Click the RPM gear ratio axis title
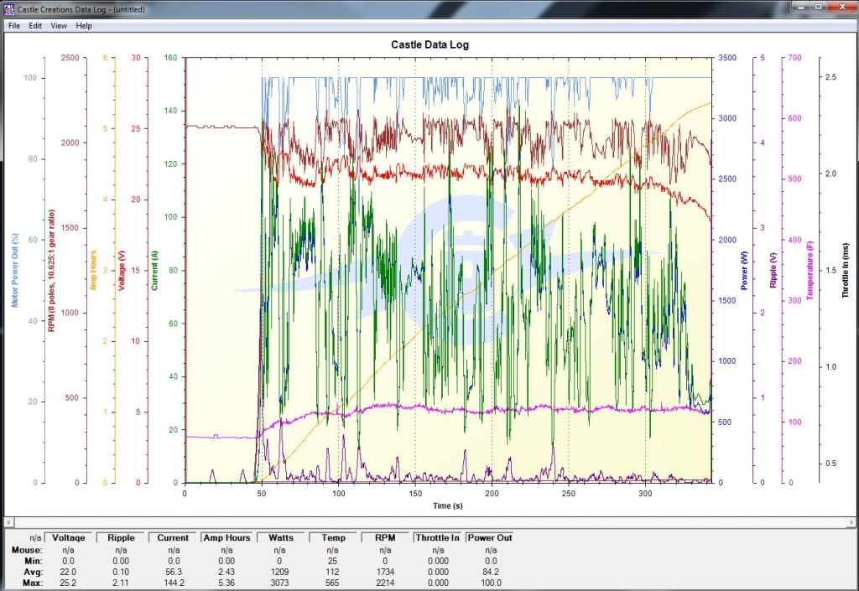The image size is (859, 591). coord(52,270)
